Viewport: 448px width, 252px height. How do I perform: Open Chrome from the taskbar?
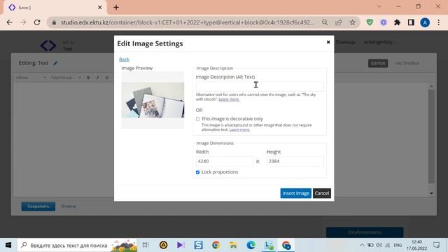[x=216, y=245]
